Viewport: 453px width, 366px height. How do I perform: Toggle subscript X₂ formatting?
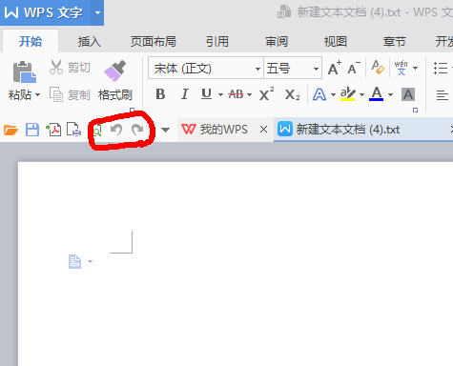click(292, 94)
